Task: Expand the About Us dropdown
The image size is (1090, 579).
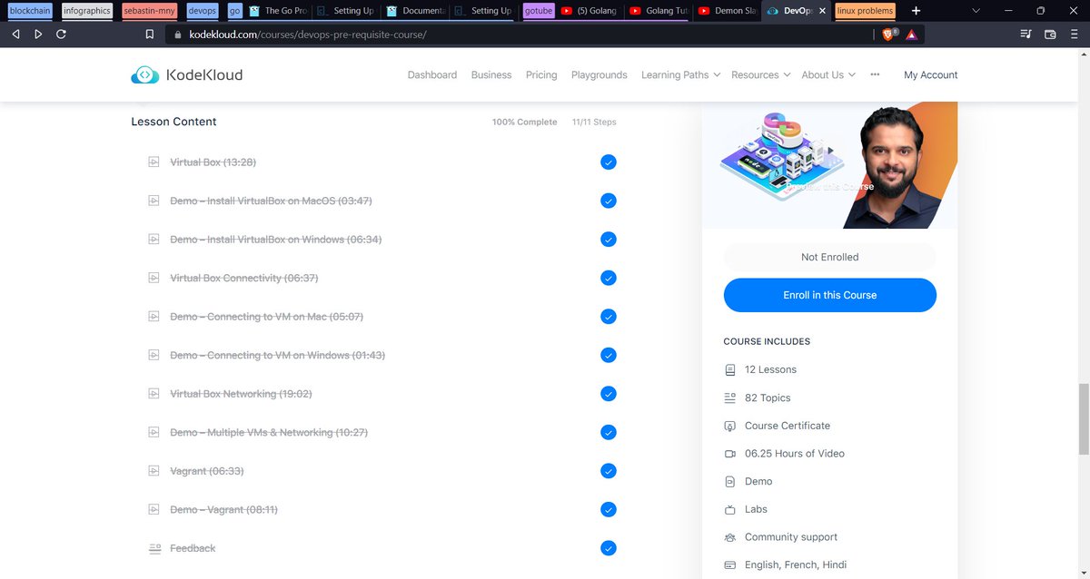Action: tap(828, 74)
